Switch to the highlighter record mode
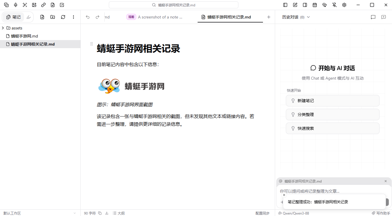392x216 pixels. [29, 17]
